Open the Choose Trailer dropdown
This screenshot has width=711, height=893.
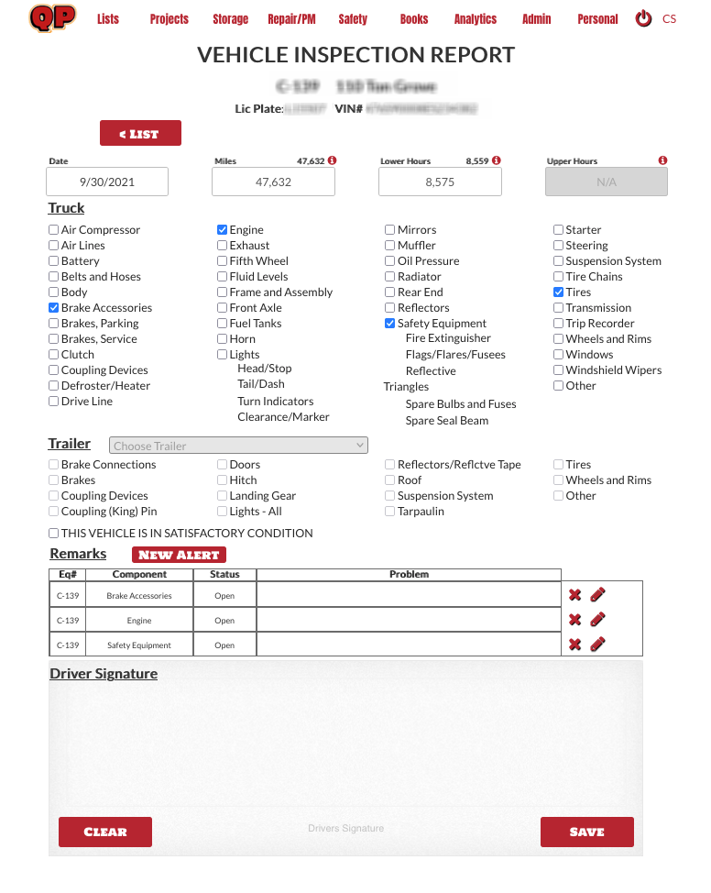(x=238, y=446)
